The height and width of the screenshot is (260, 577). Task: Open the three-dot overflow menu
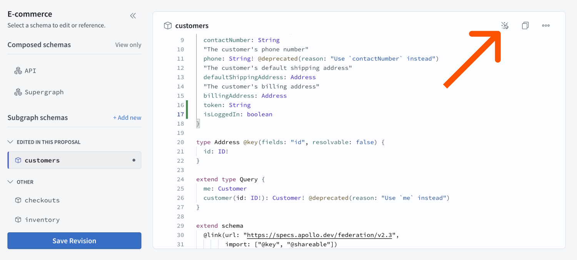click(x=545, y=25)
